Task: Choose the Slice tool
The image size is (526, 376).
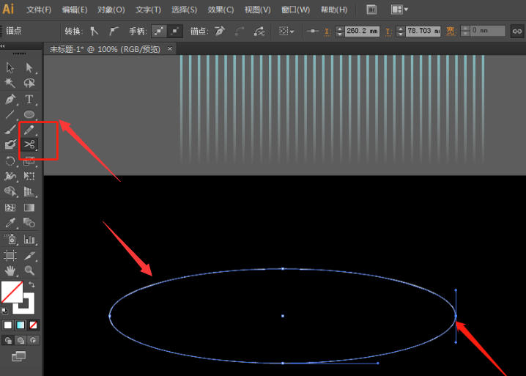Action: pyautogui.click(x=29, y=256)
